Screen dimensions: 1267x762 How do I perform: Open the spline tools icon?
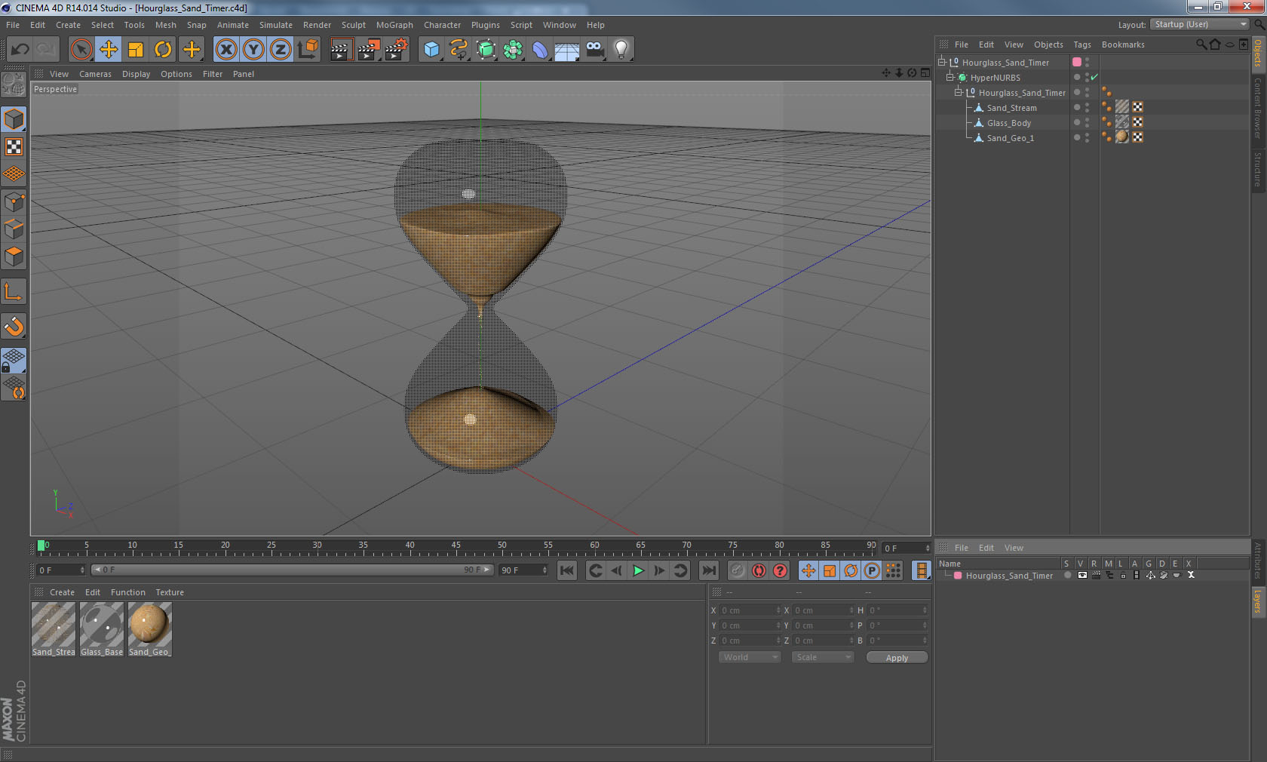pos(459,50)
